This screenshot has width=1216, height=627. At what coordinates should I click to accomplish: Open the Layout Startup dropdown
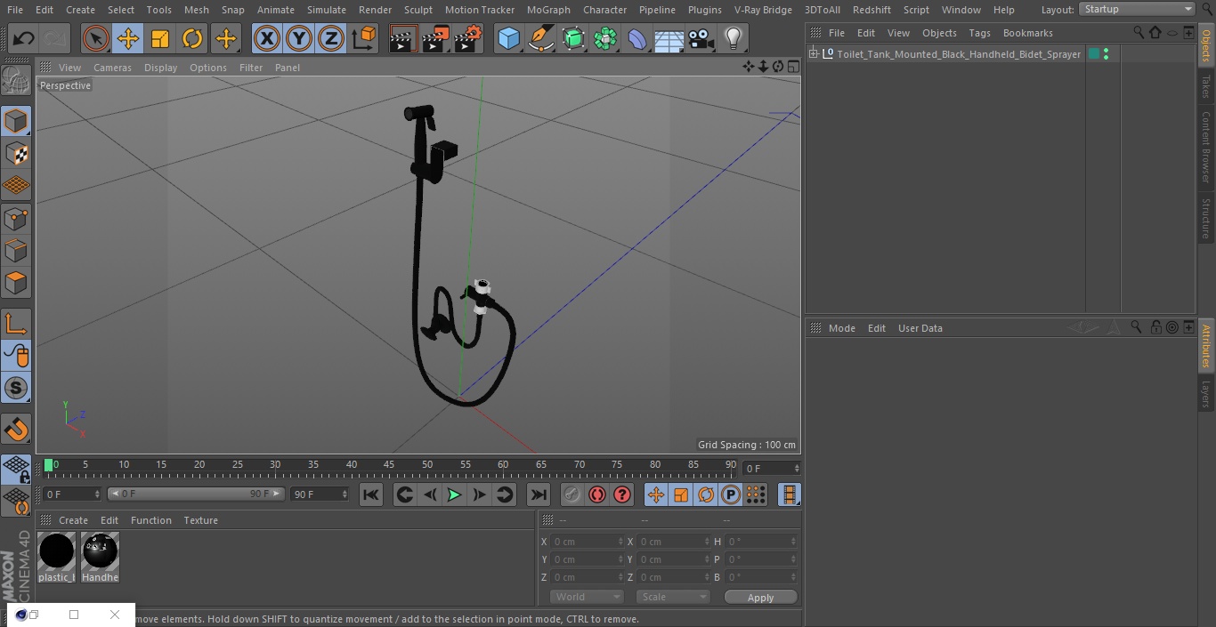tap(1138, 9)
